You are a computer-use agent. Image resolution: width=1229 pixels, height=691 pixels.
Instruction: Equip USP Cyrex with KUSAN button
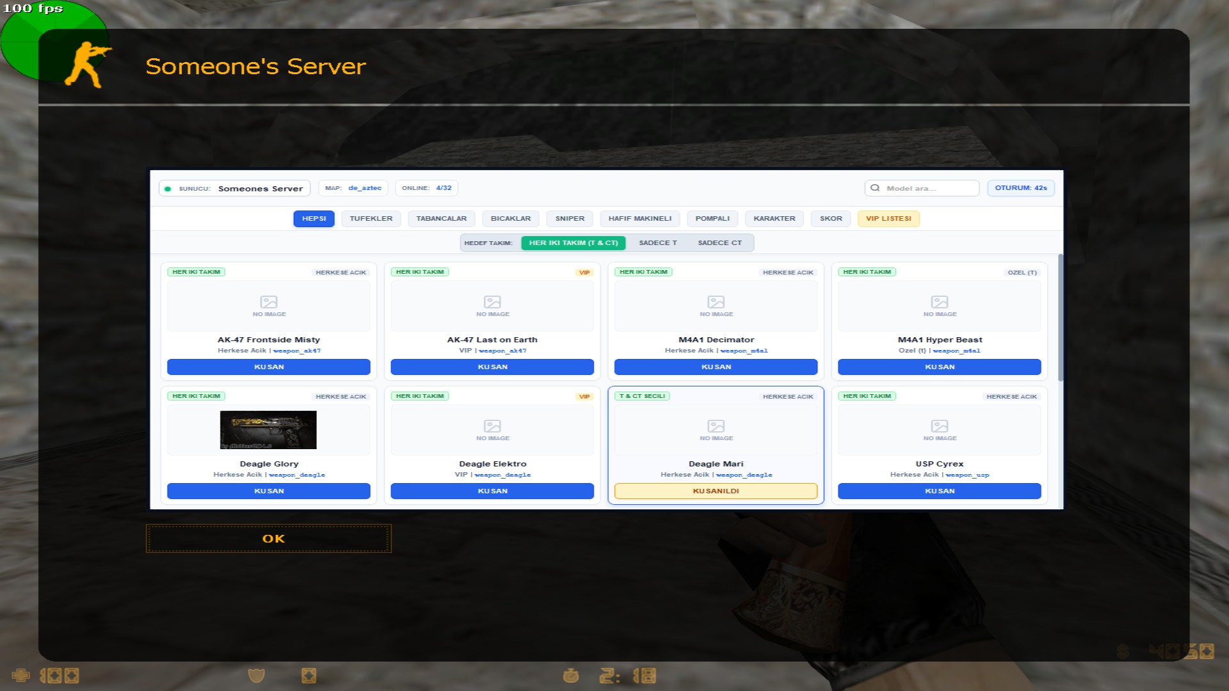point(940,491)
